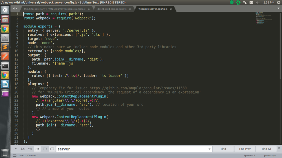Click the Find button
282x158 pixels.
click(x=223, y=149)
